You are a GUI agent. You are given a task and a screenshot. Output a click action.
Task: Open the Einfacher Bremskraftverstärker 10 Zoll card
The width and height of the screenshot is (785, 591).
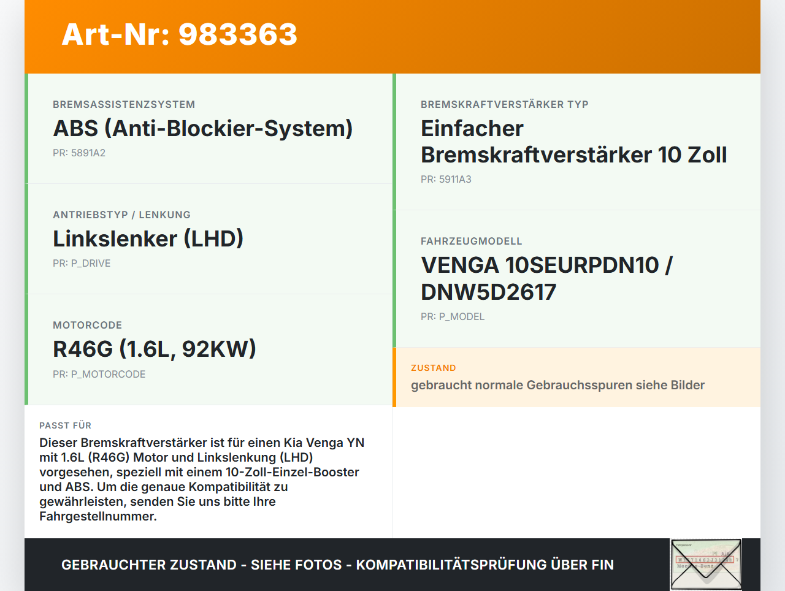[573, 141]
